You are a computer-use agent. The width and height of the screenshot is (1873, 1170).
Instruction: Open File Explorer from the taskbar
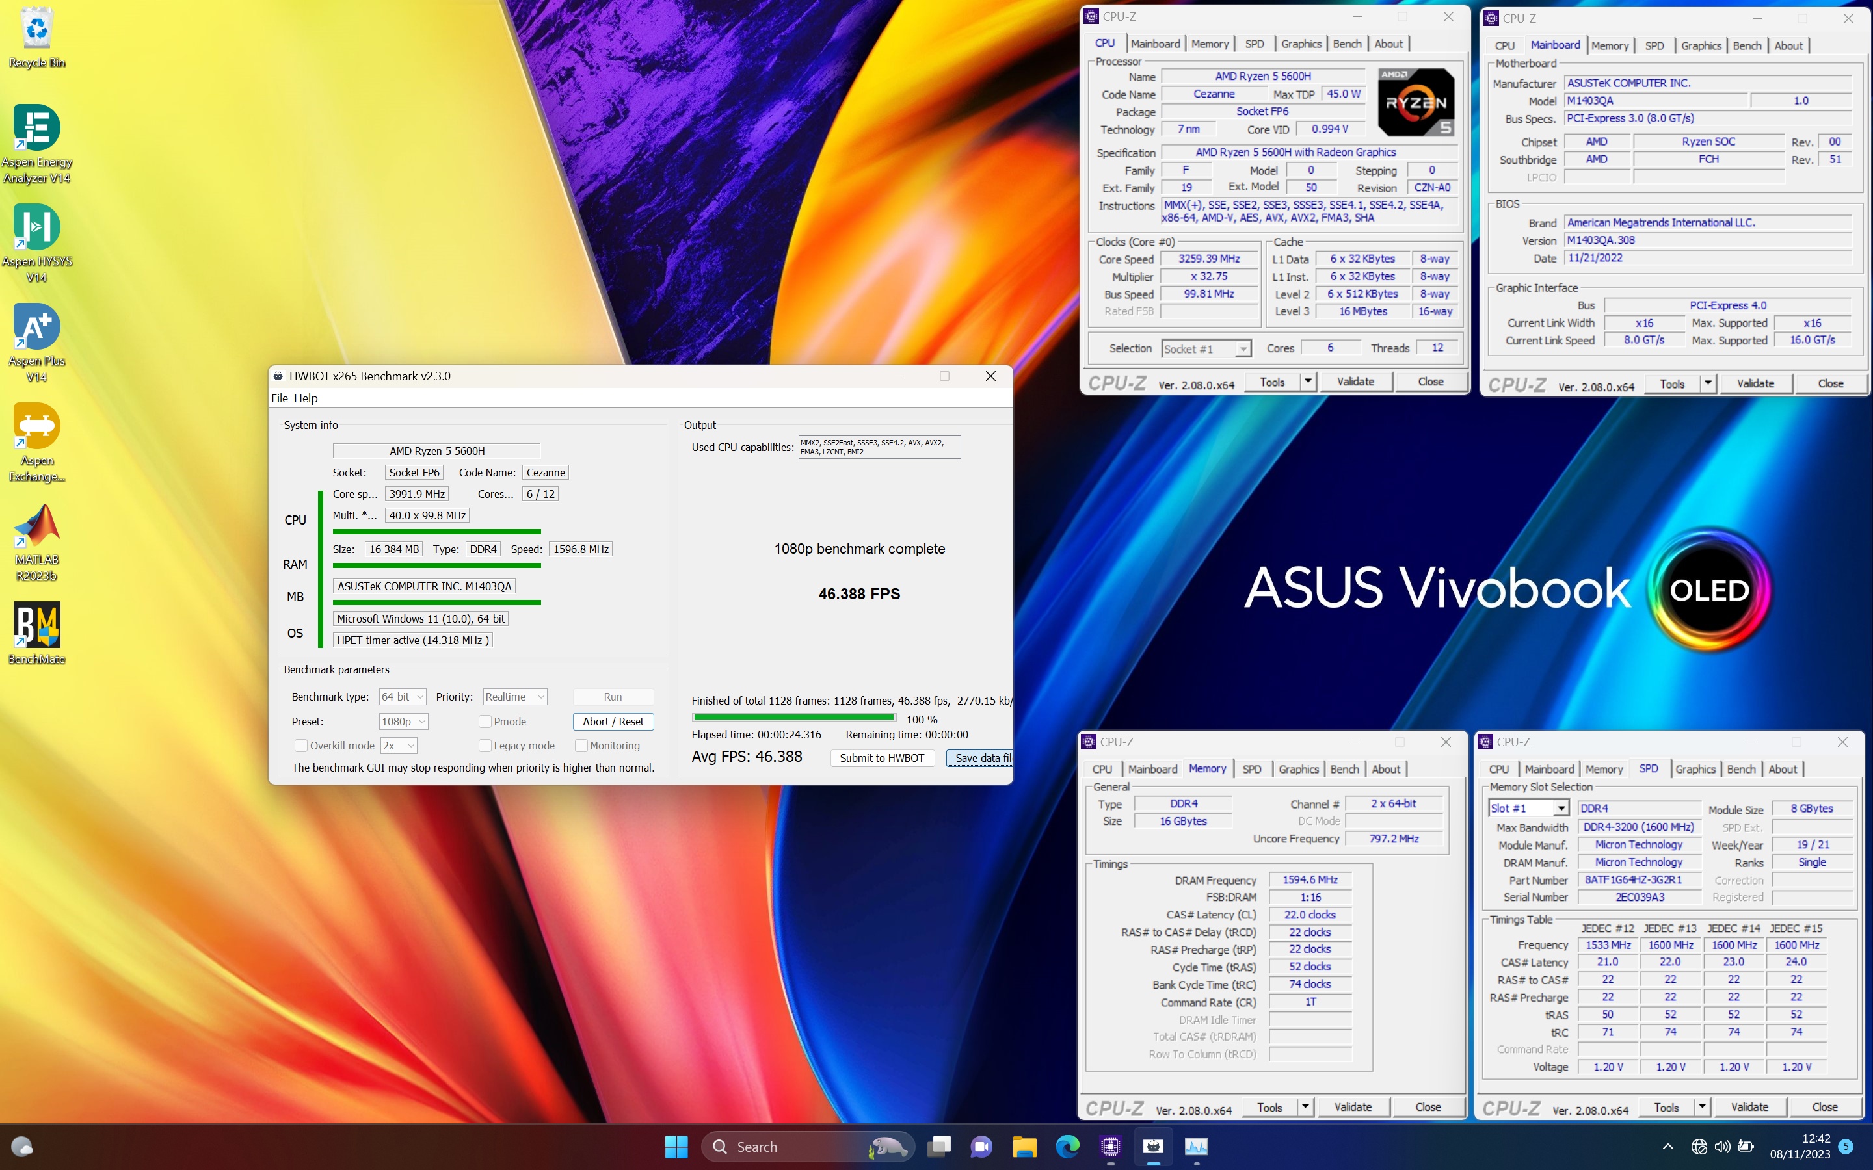pyautogui.click(x=1024, y=1146)
